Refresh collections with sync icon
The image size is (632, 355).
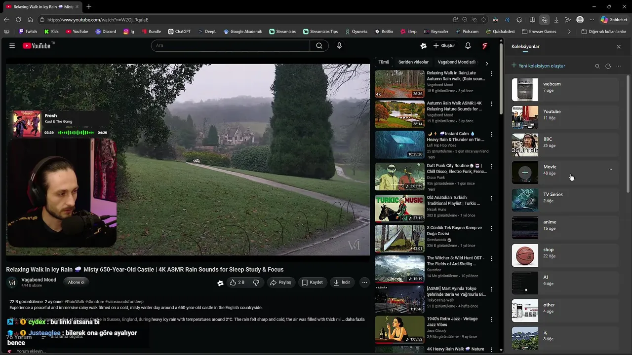[x=608, y=66]
